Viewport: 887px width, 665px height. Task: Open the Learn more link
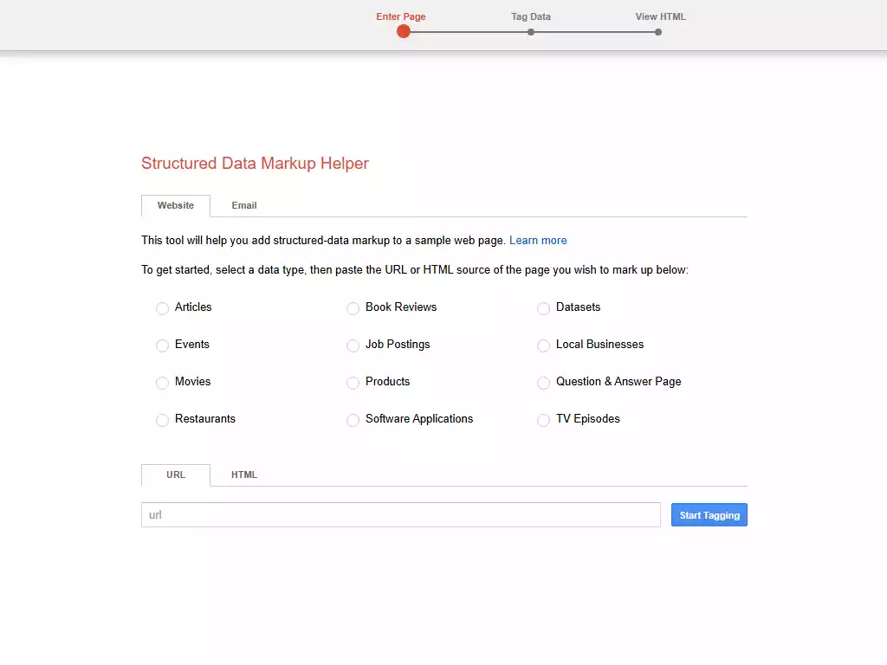538,241
